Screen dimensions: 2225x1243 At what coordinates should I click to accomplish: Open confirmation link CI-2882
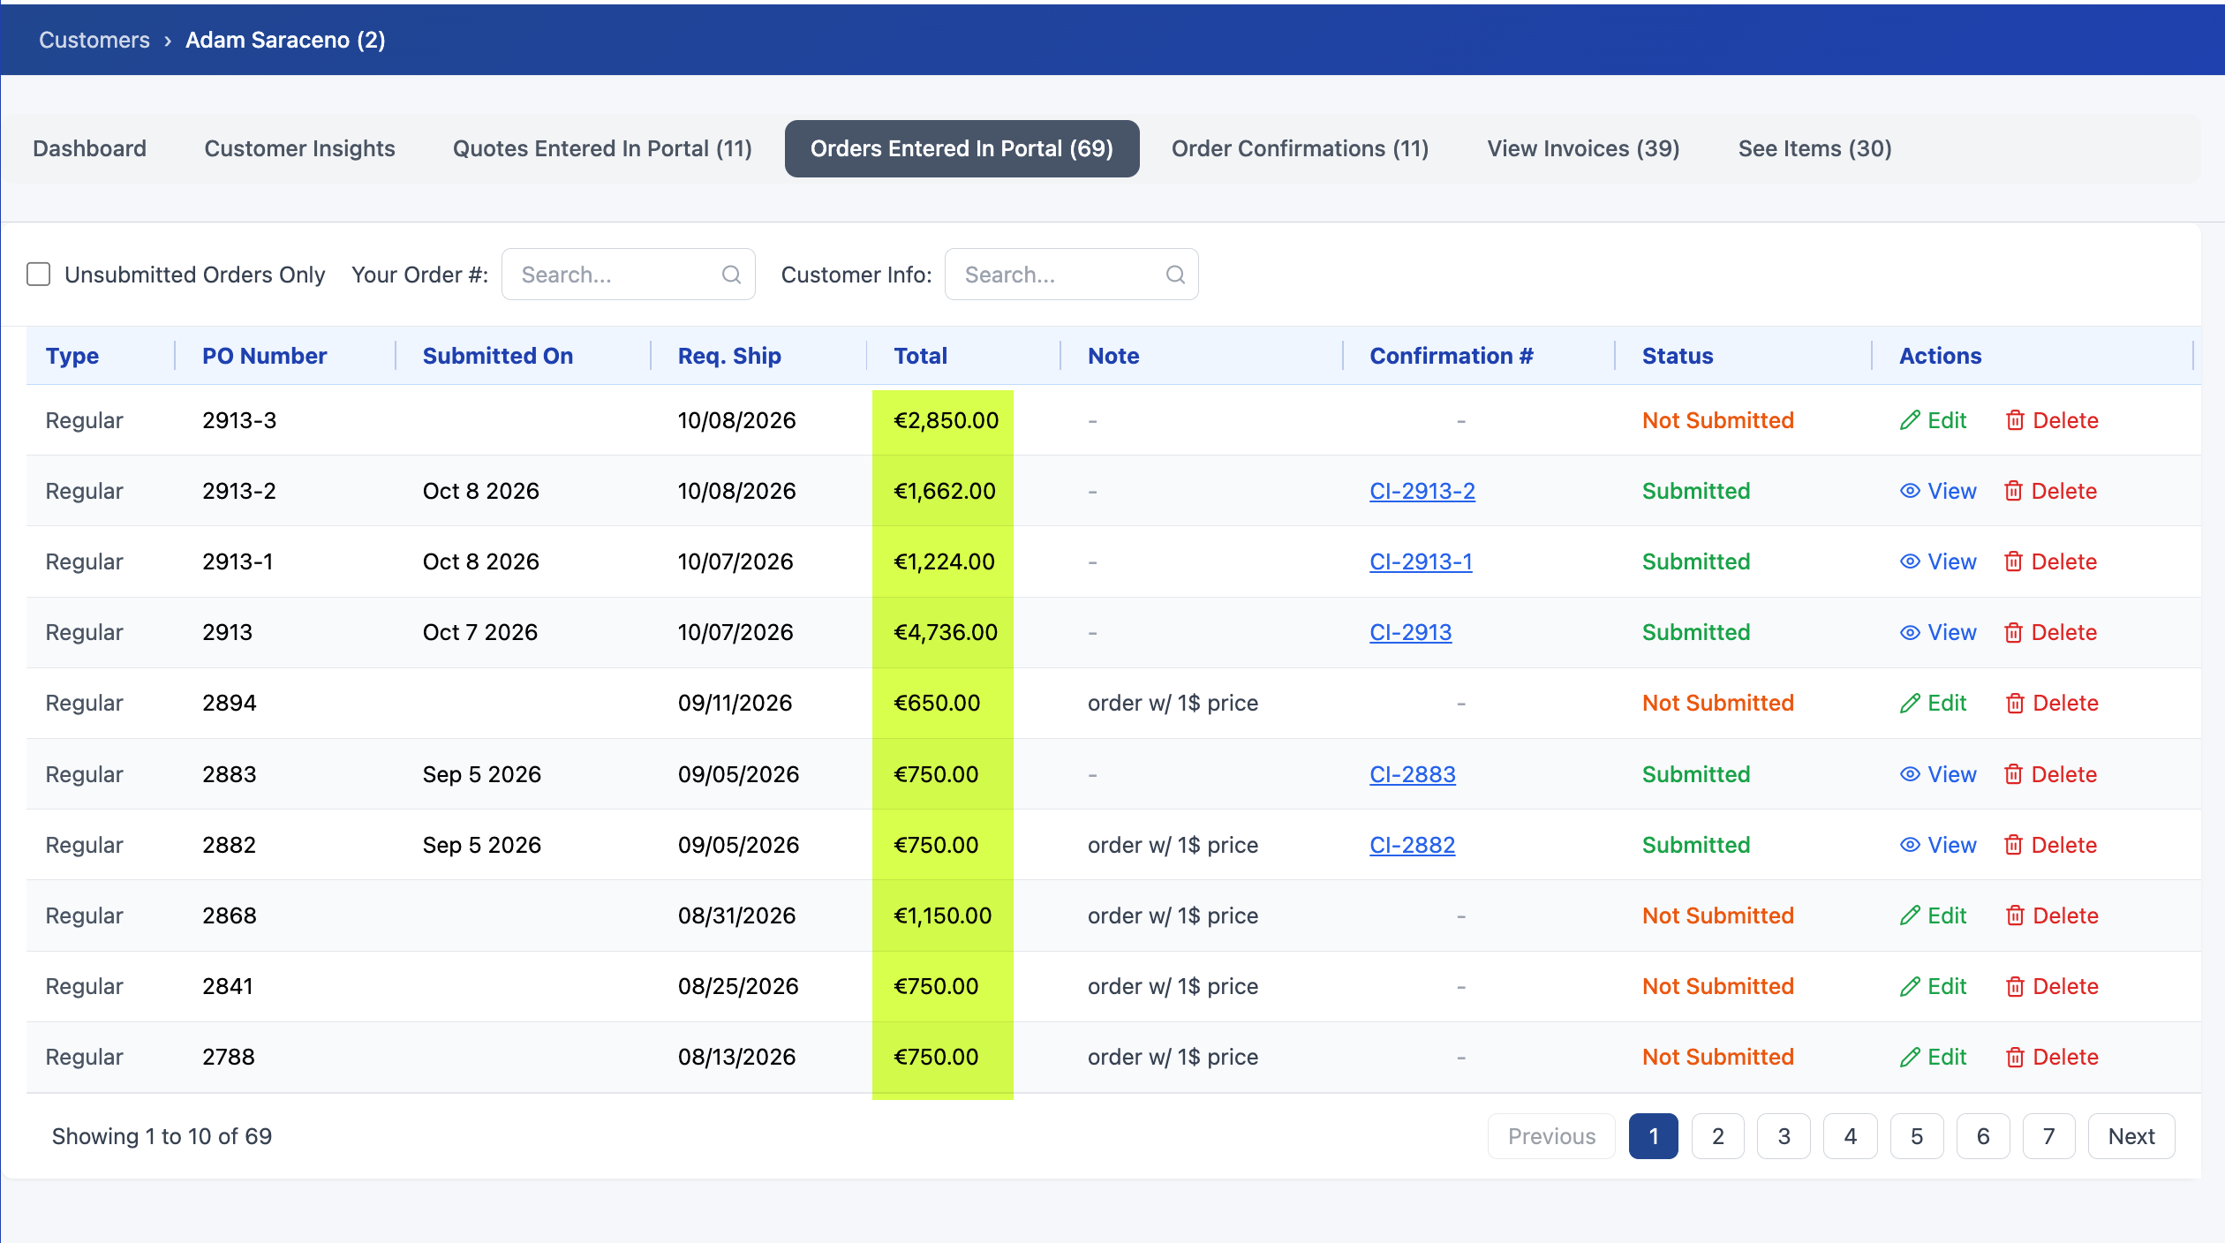click(1412, 845)
